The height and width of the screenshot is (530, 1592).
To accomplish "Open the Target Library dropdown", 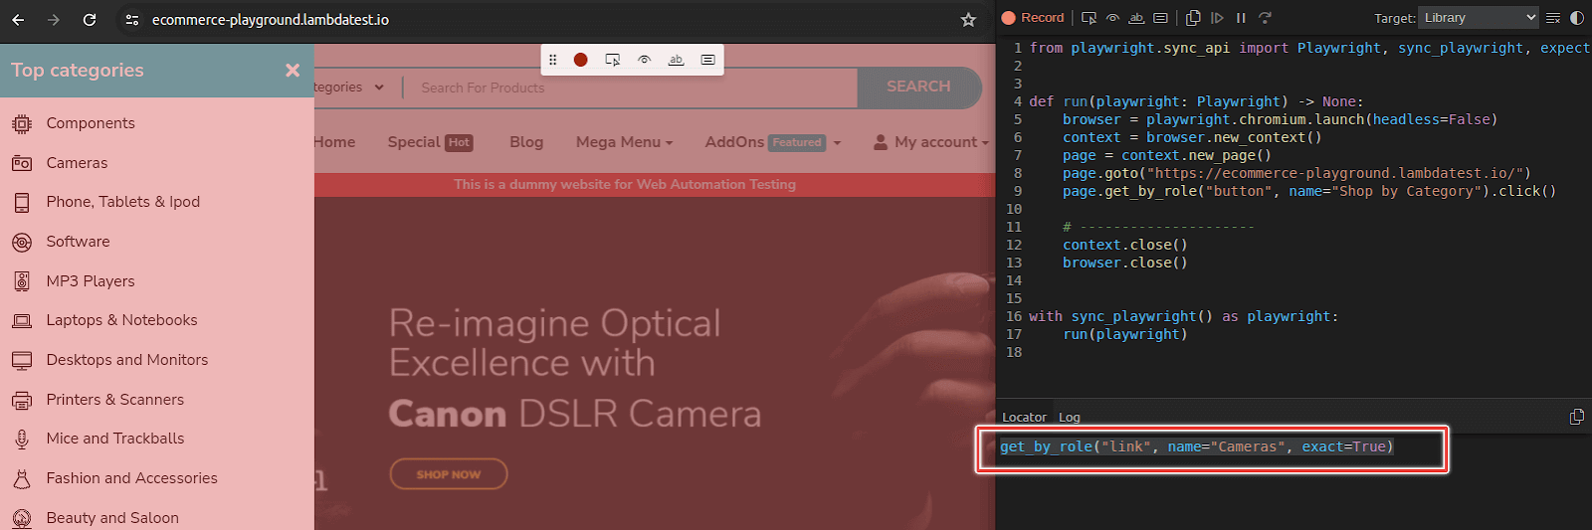I will pyautogui.click(x=1479, y=18).
